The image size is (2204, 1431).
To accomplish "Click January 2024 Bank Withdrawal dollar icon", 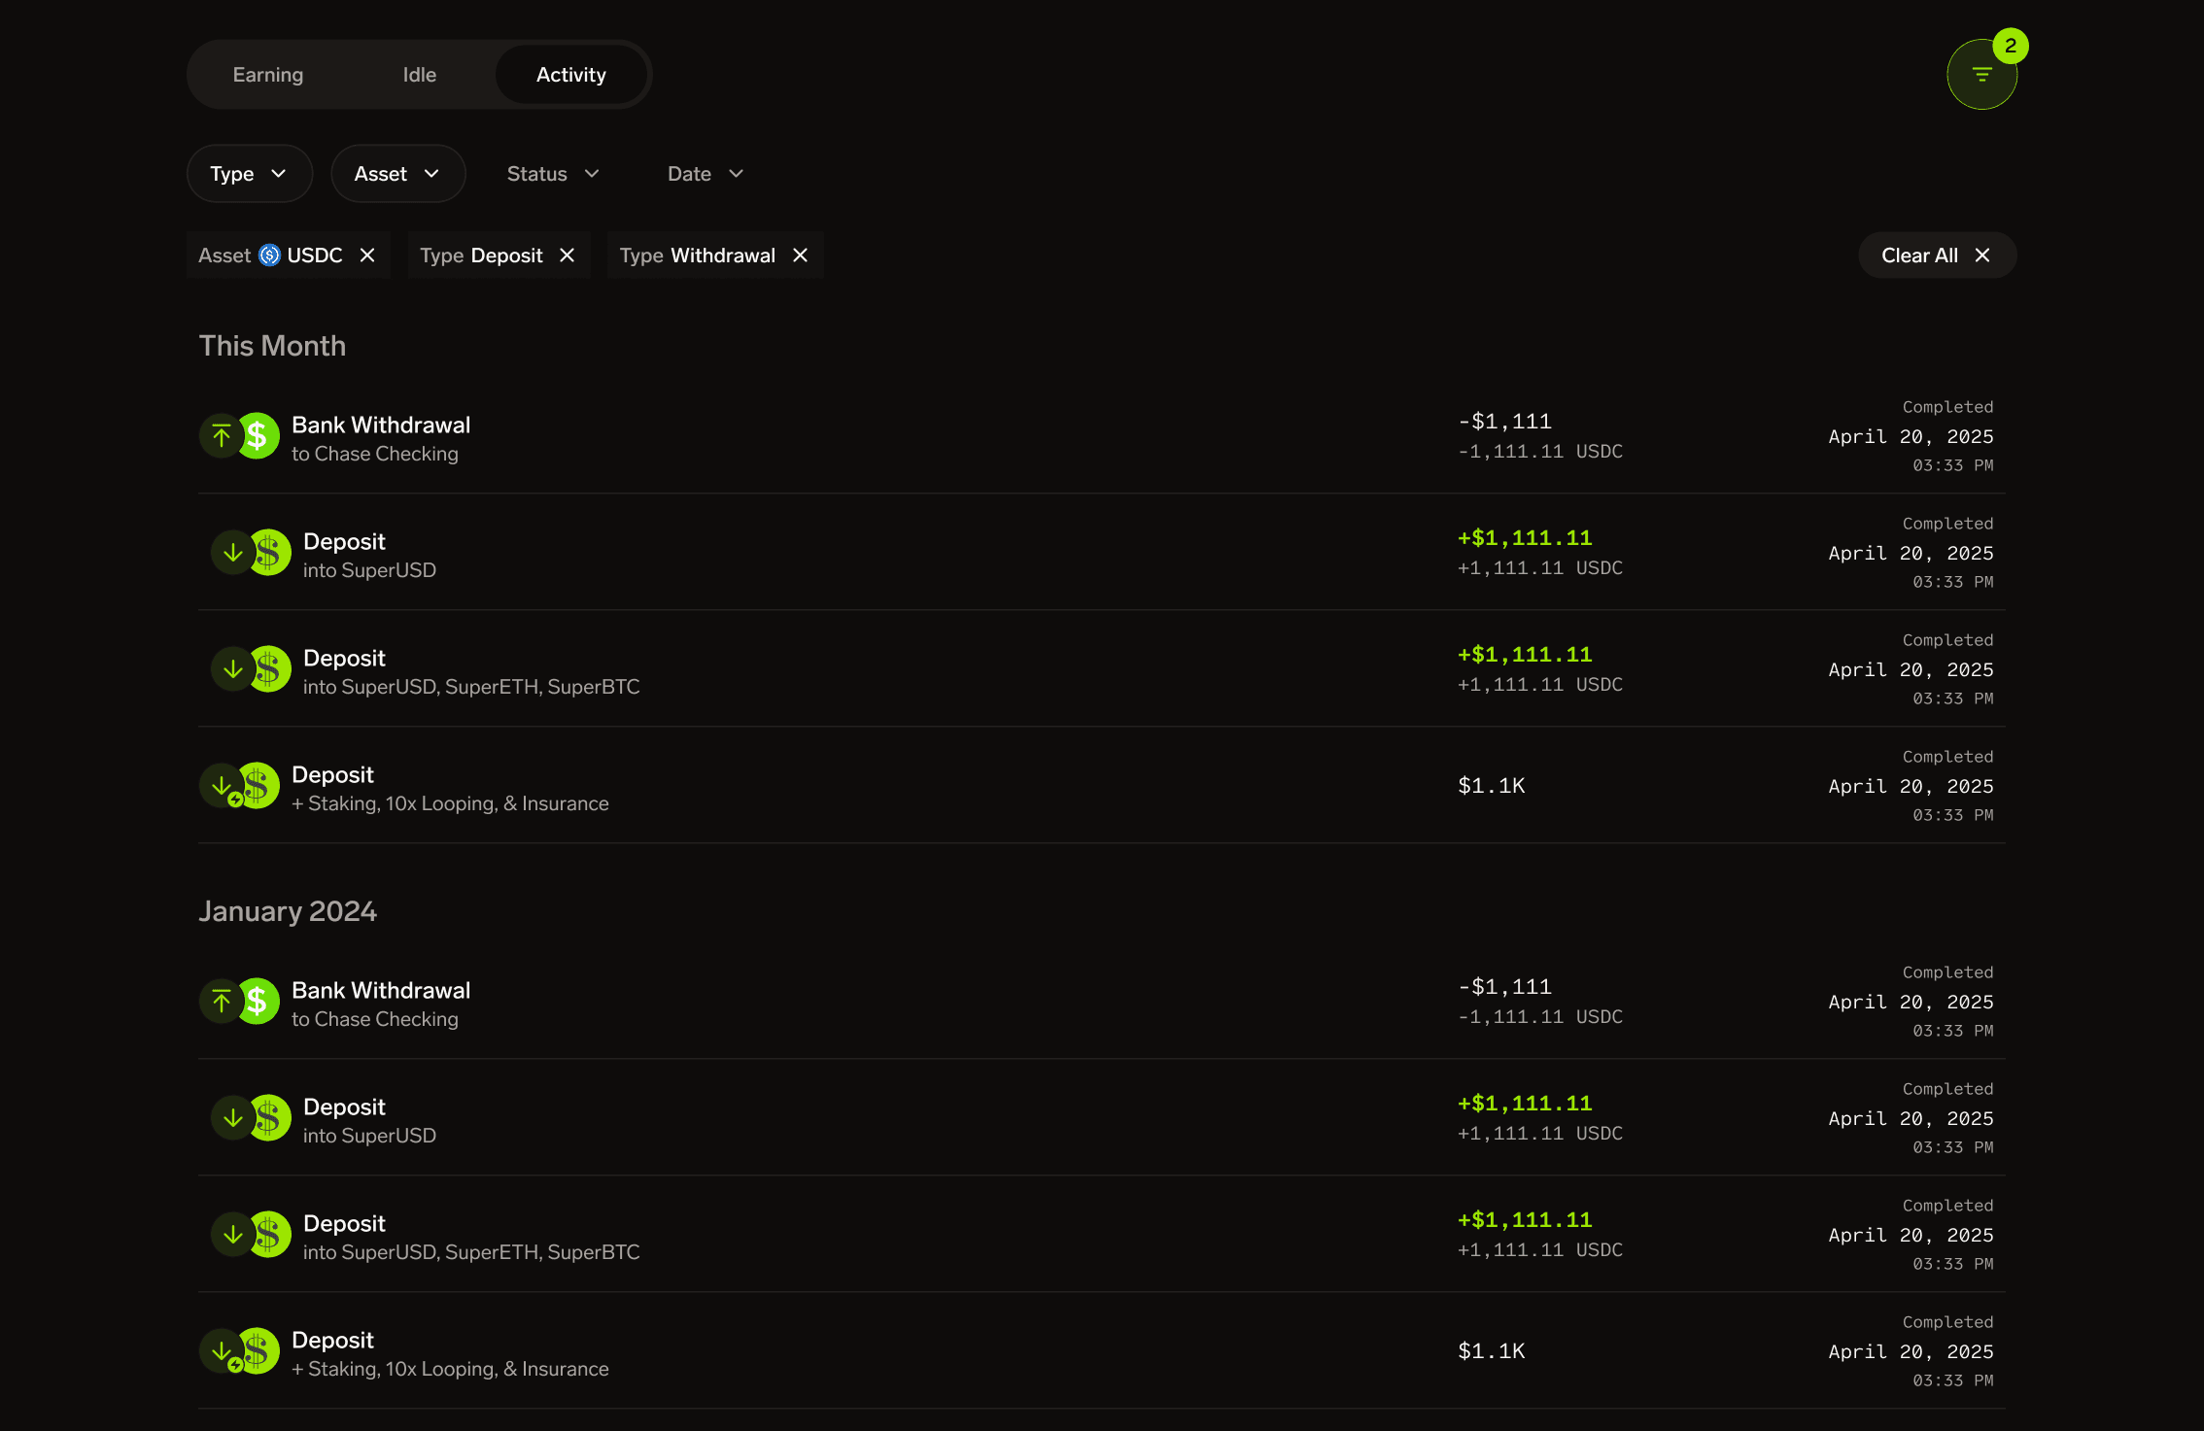I will point(258,1002).
